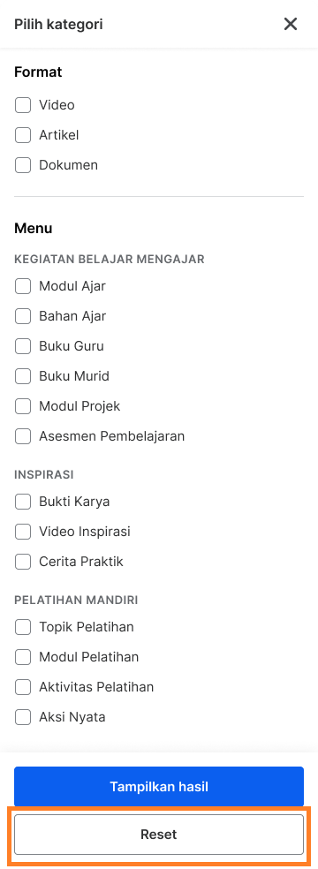318x869 pixels.
Task: Toggle the Buku Guru checkbox
Action: pos(23,346)
